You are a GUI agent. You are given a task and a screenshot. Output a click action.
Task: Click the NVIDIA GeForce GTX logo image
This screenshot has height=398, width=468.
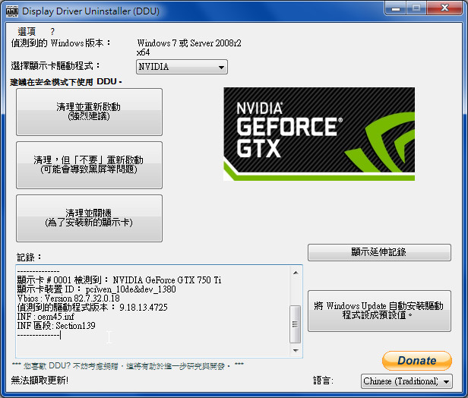[x=319, y=134]
